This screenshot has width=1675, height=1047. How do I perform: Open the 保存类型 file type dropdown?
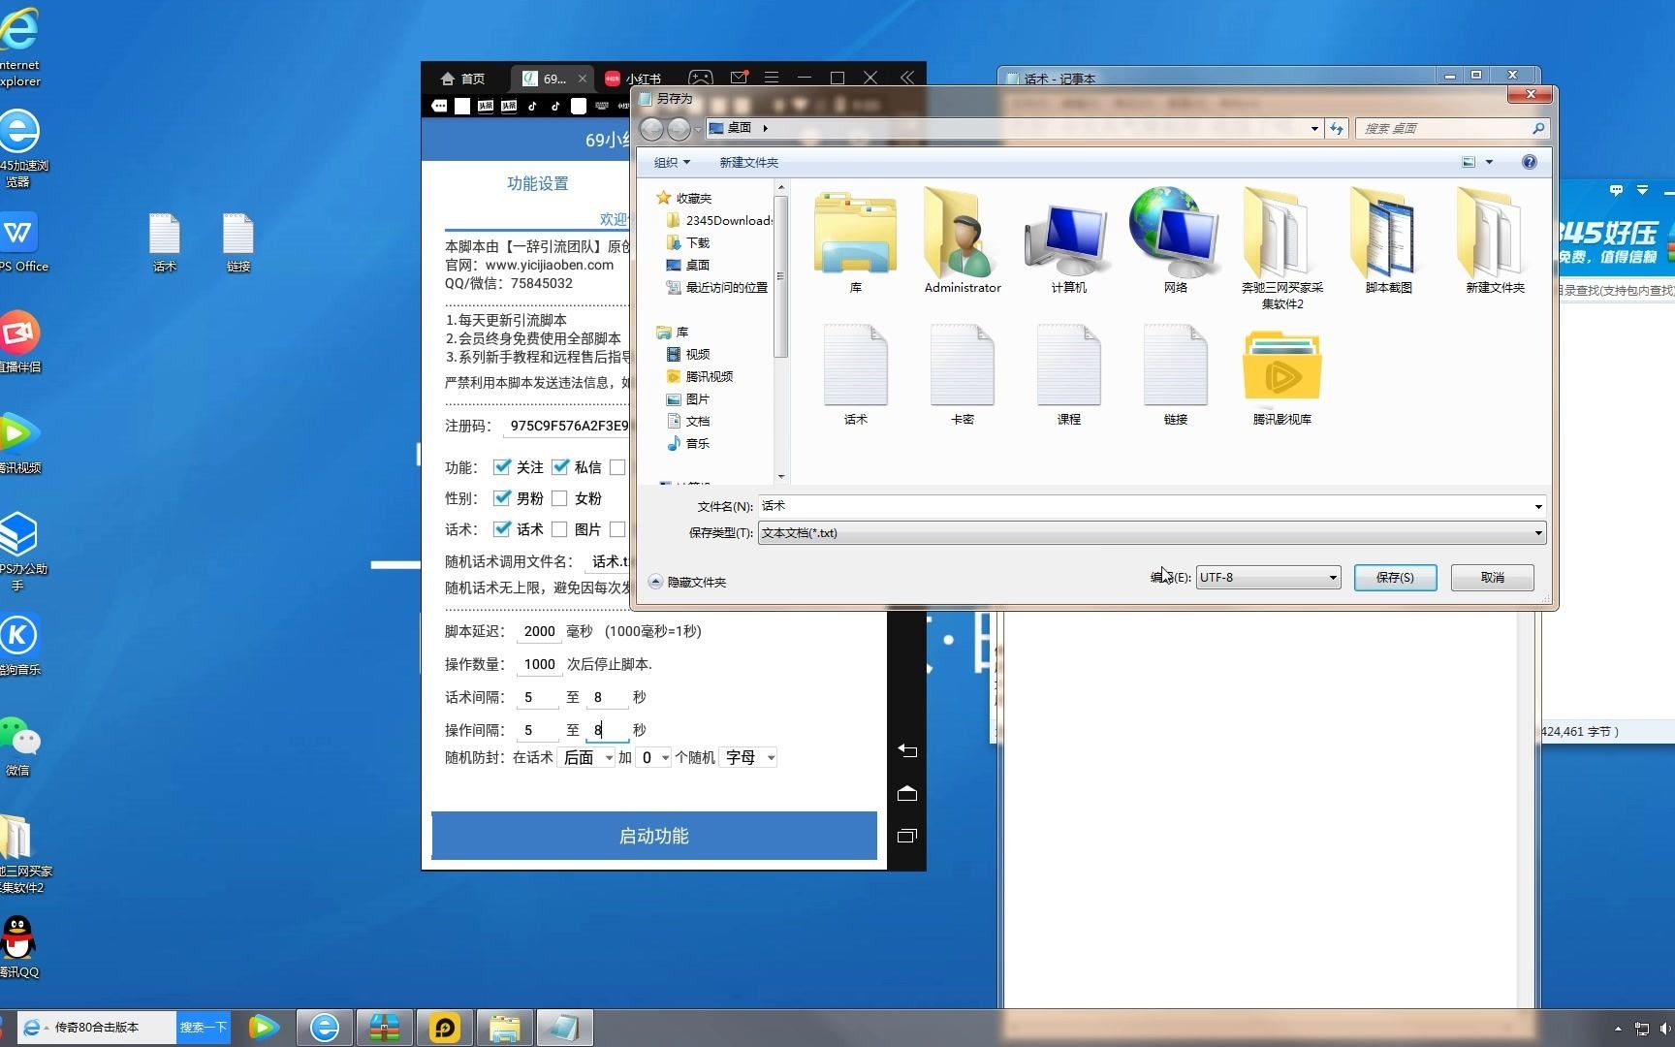click(1152, 532)
